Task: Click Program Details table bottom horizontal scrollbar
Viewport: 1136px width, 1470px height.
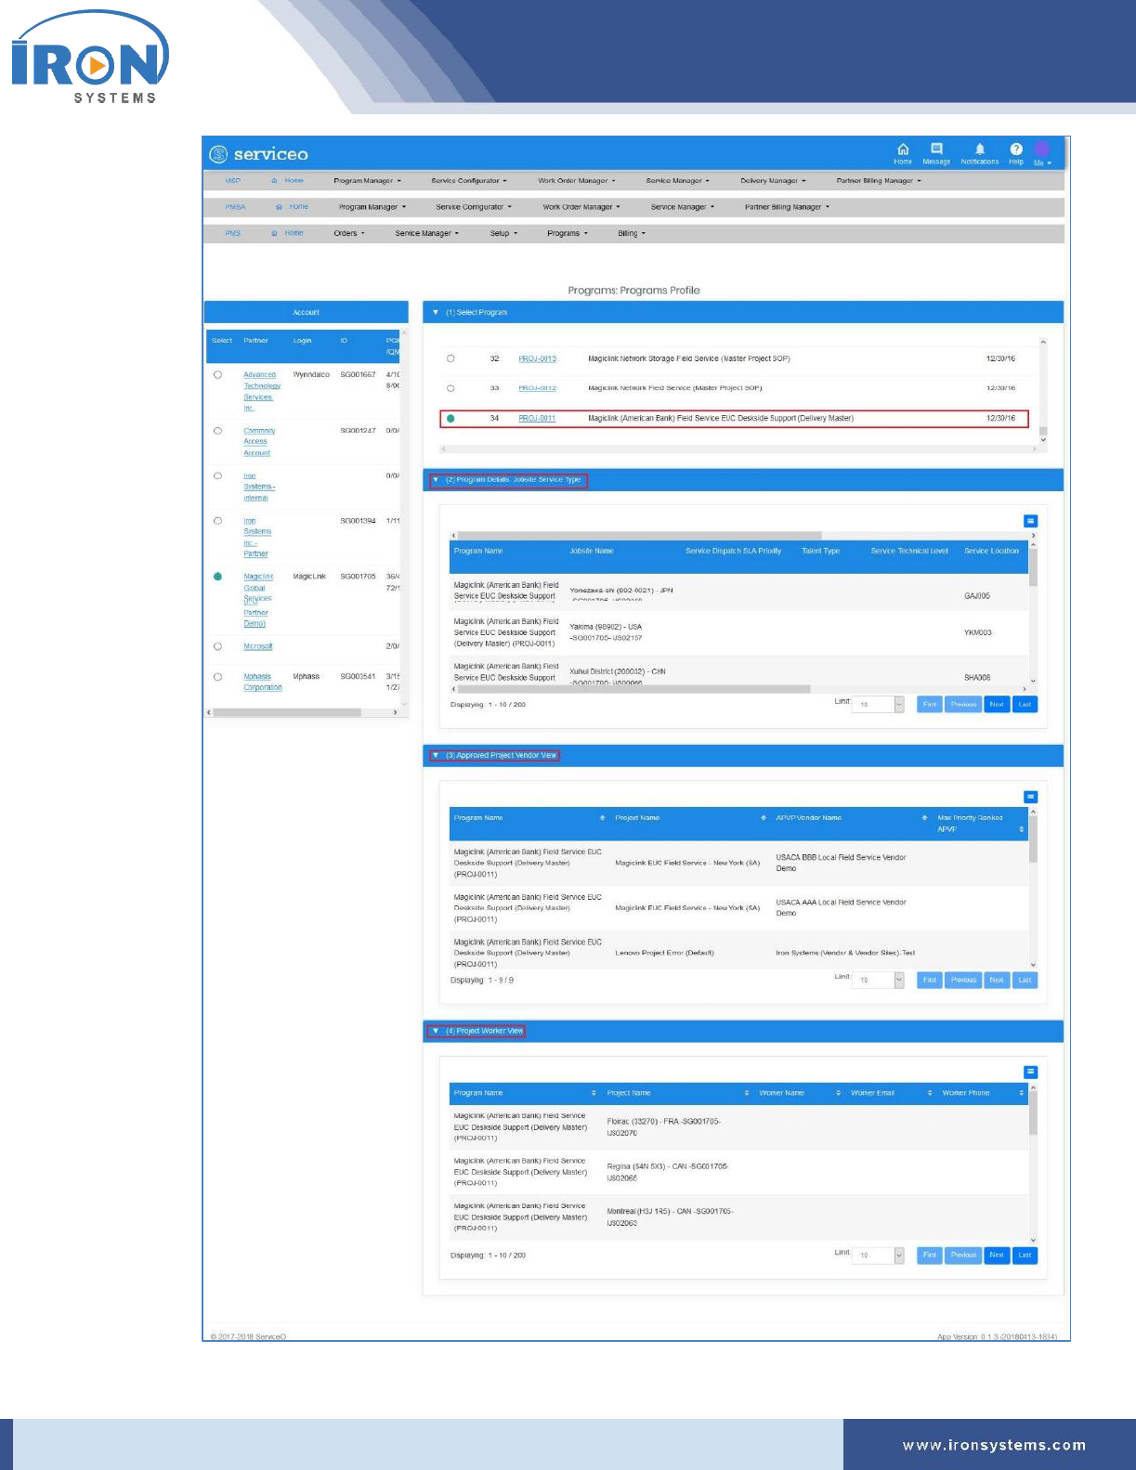Action: [x=634, y=689]
